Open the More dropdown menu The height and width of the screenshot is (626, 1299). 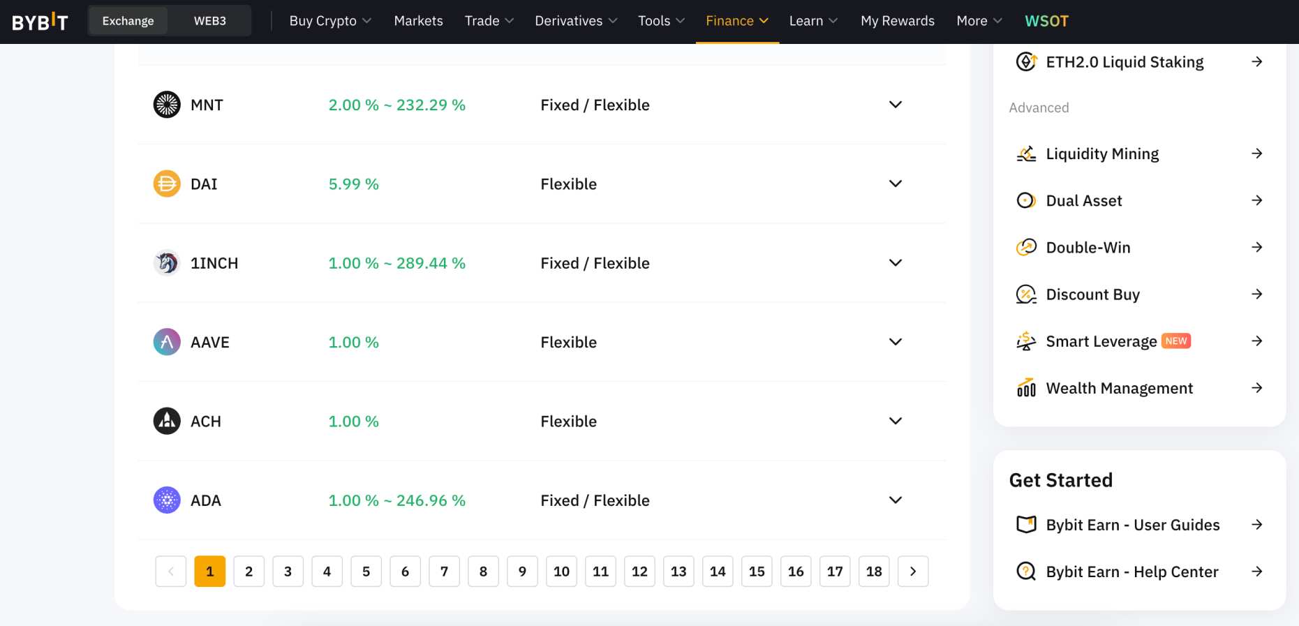point(979,21)
